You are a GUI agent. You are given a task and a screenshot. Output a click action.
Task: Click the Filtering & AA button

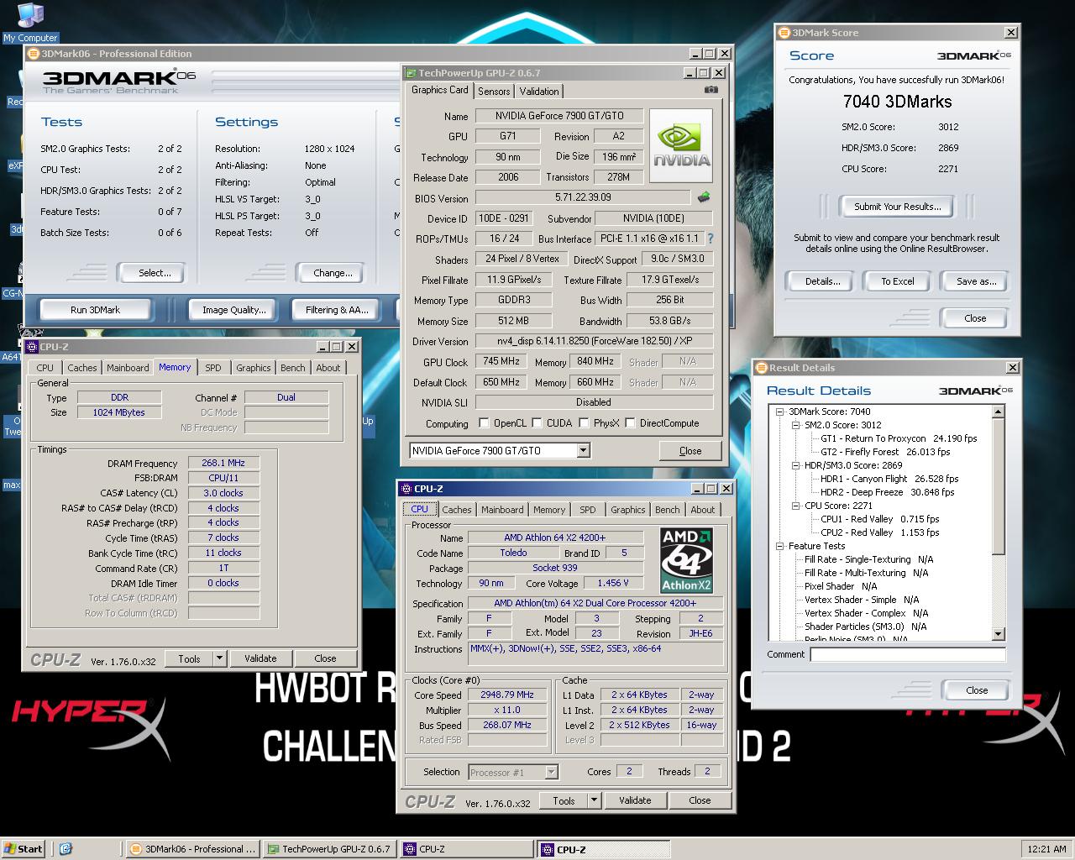click(x=337, y=310)
